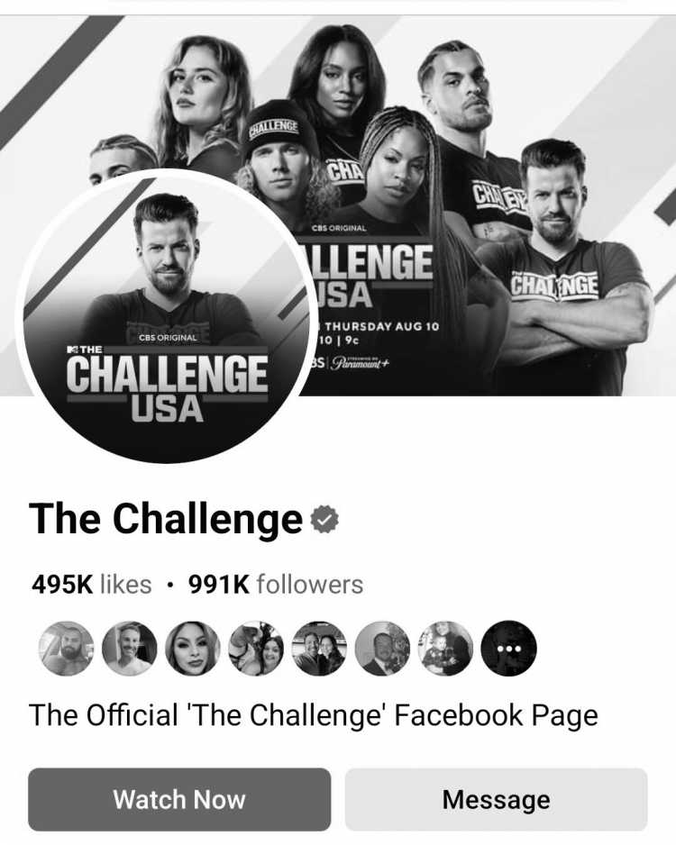This screenshot has width=676, height=845.
Task: Select the second avatar of smiling short-haired man
Action: (x=130, y=649)
